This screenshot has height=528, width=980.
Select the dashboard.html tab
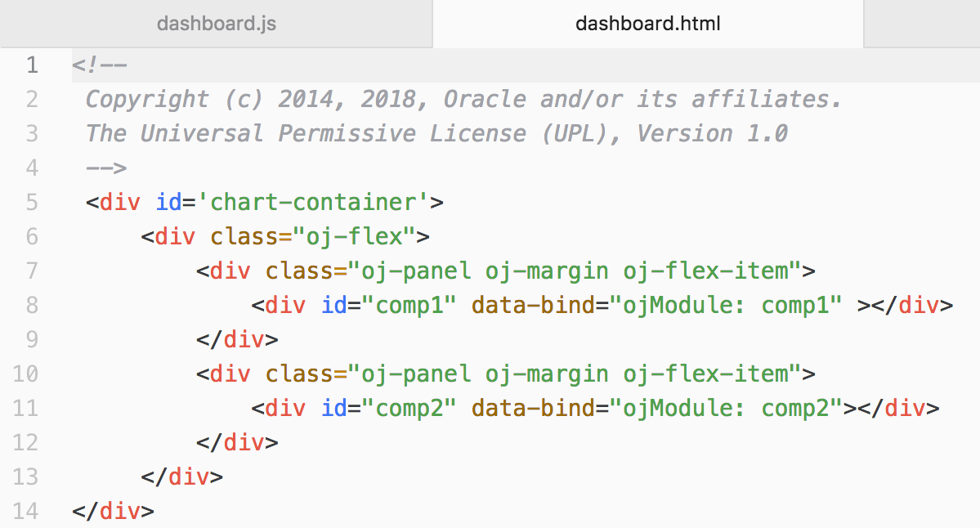coord(647,23)
